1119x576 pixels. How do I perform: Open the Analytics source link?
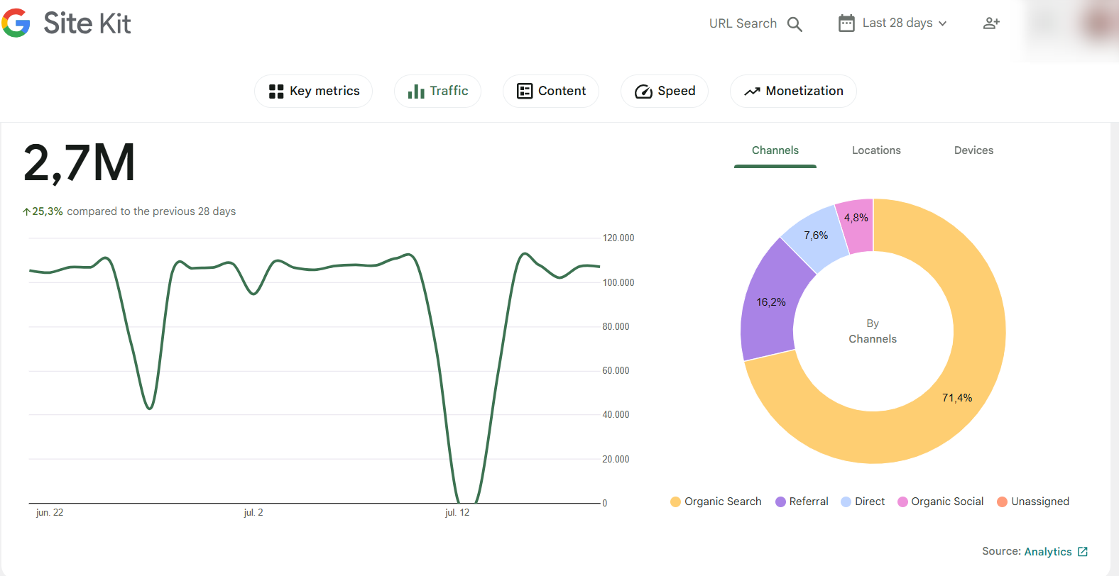1048,551
